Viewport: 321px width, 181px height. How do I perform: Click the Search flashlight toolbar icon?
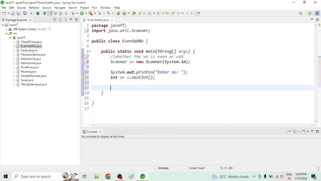click(x=139, y=14)
